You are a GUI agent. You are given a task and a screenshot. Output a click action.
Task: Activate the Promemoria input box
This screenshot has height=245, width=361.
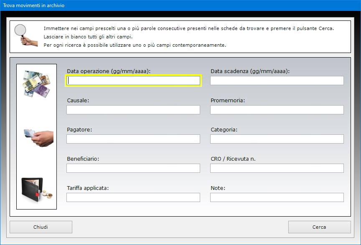coord(277,110)
